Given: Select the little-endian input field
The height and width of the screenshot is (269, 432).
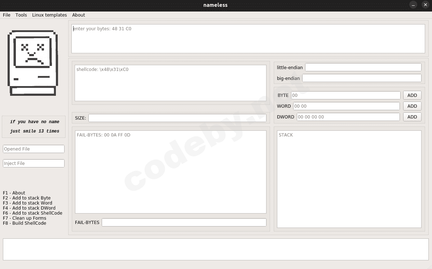Looking at the screenshot, I should pyautogui.click(x=363, y=67).
